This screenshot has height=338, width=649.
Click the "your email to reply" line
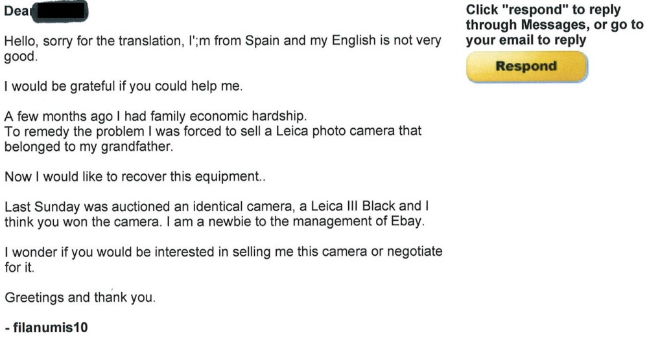click(x=526, y=41)
